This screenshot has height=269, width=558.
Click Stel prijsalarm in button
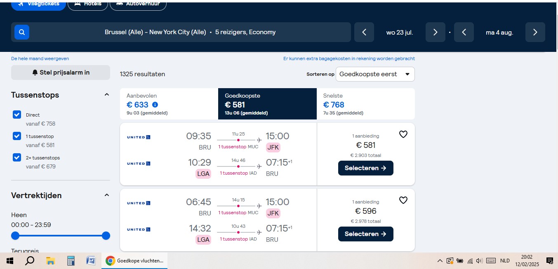pyautogui.click(x=61, y=73)
